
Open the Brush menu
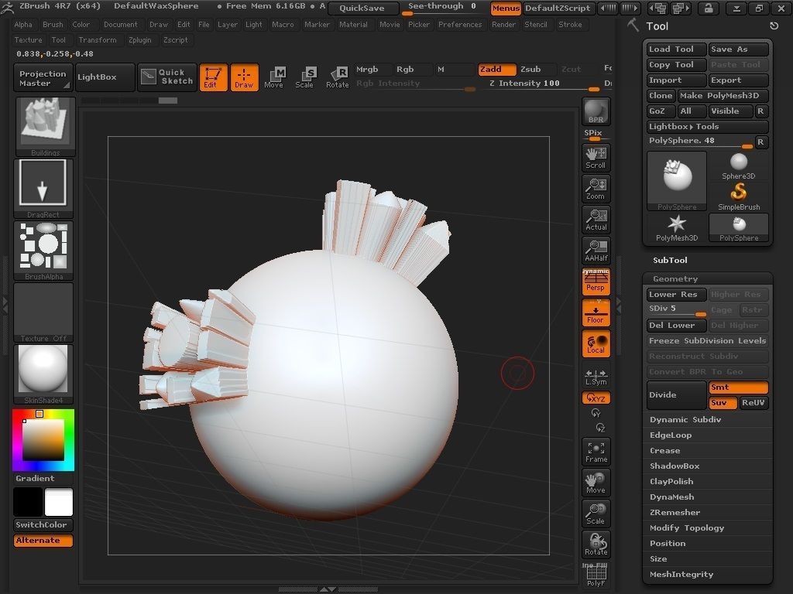(53, 24)
